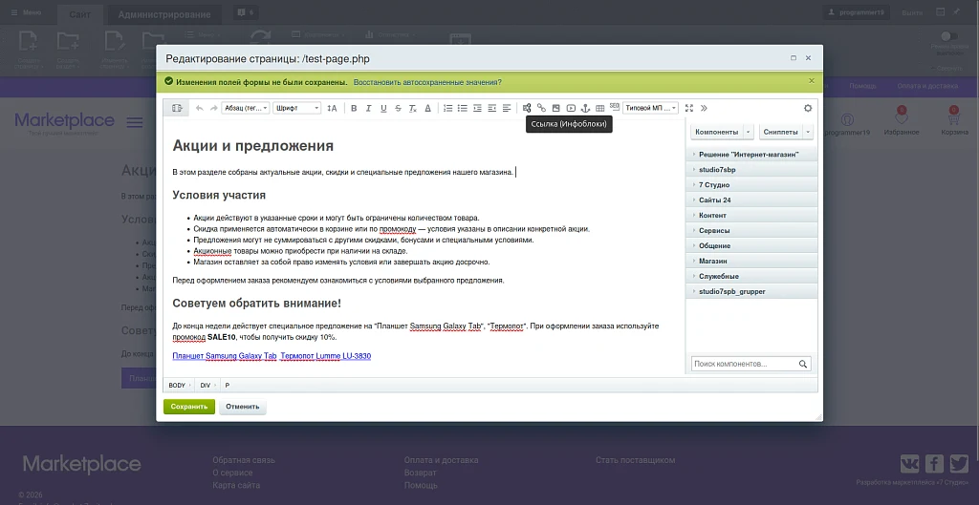Open the Типовой МП template dropdown
Viewport: 979px width, 505px height.
click(650, 108)
